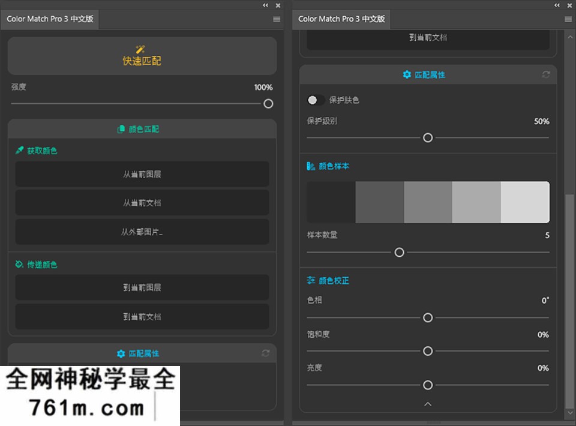The width and height of the screenshot is (576, 426).
Task: Adjust the 亮度 brightness slider handle
Action: coord(428,385)
